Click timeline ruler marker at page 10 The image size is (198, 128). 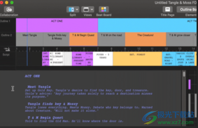[139, 49]
